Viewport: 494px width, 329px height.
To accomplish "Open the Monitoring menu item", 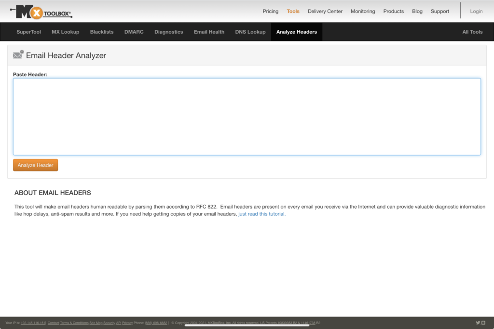I will pos(363,12).
